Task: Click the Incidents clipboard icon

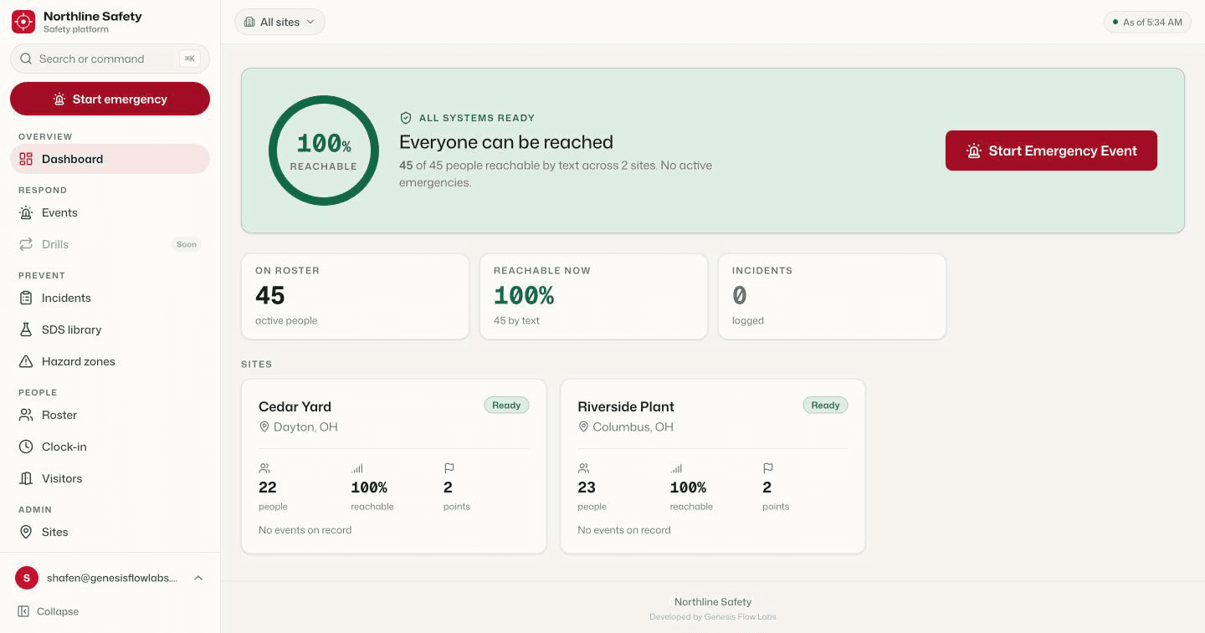Action: [x=26, y=298]
